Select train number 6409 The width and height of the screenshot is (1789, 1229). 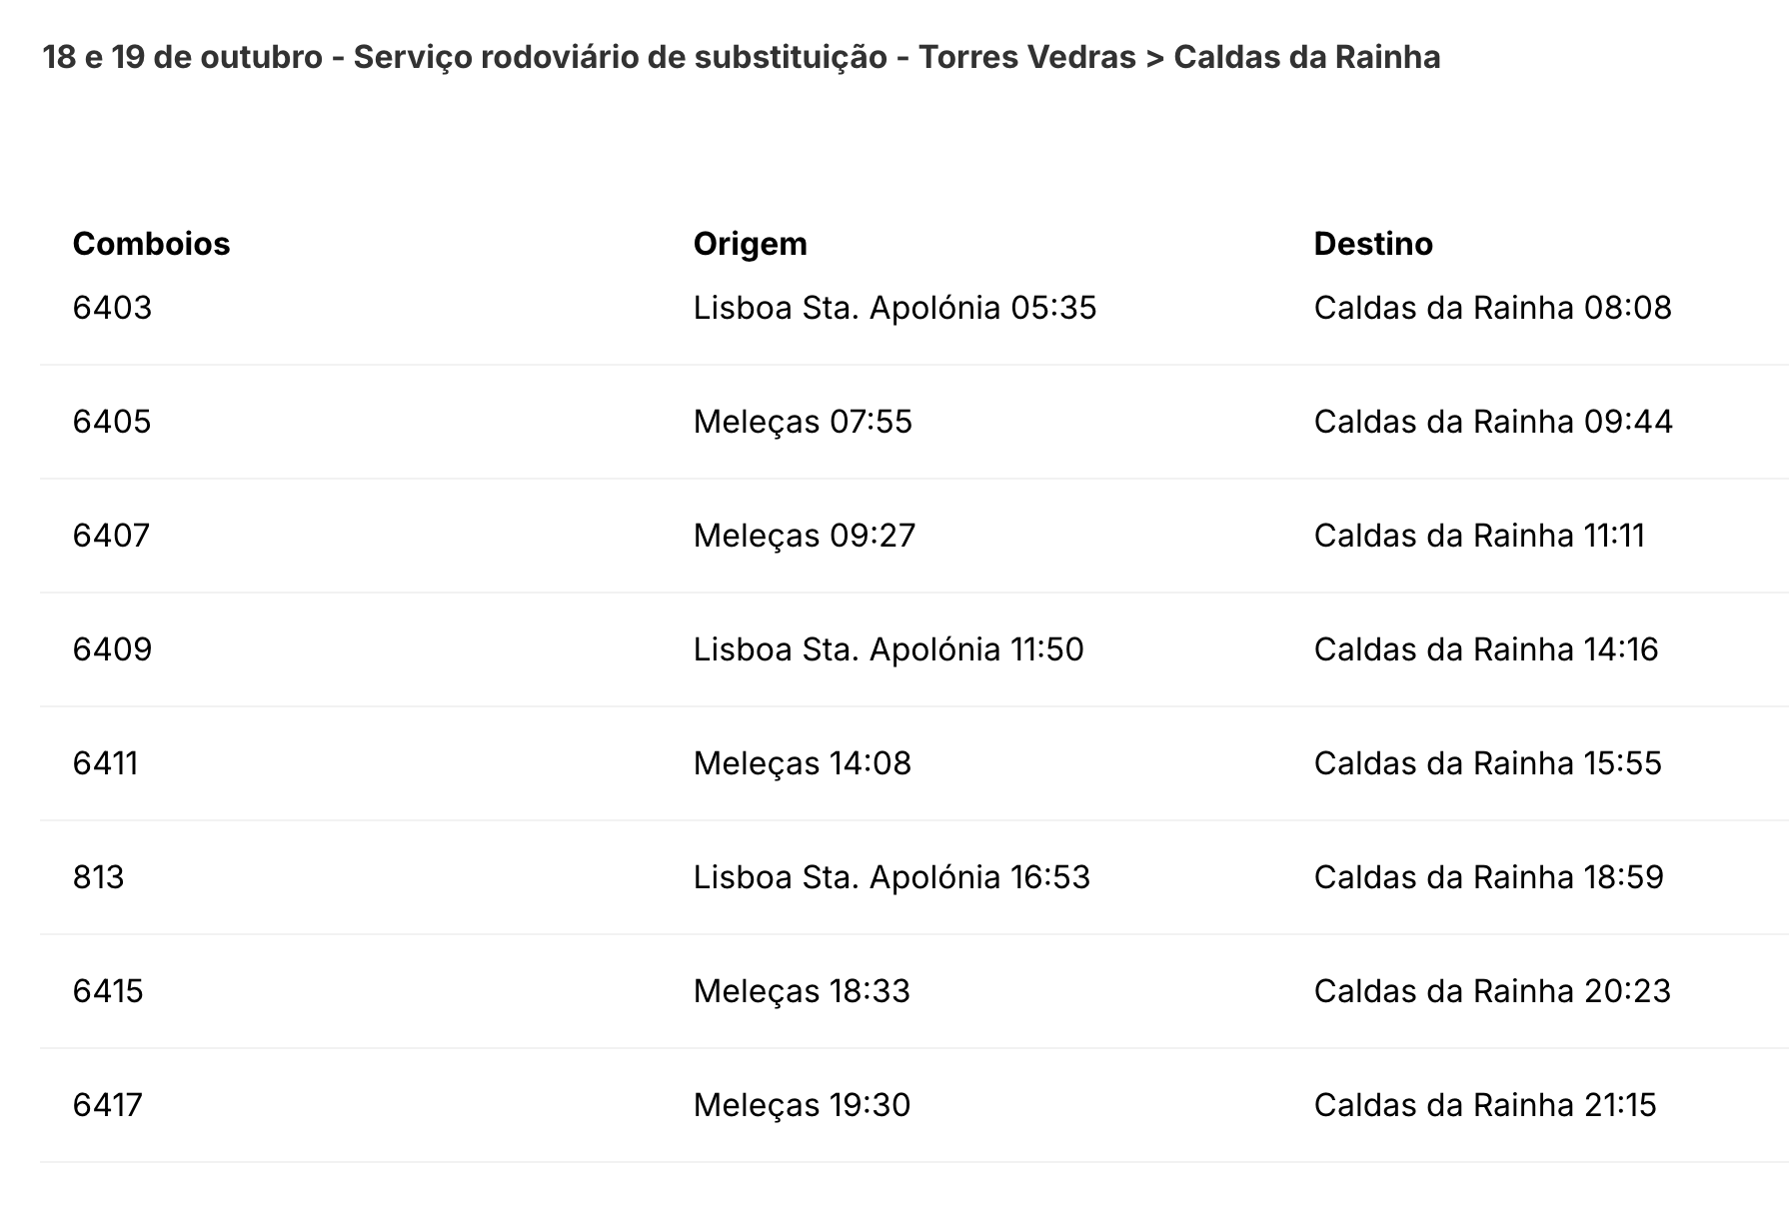pos(112,649)
